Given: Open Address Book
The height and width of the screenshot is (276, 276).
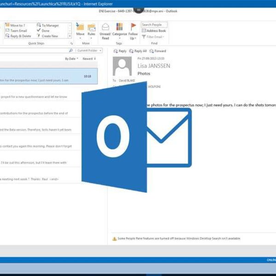Looking at the screenshot, I should click(x=154, y=31).
